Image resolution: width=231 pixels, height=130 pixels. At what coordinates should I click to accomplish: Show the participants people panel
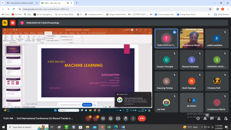(x=205, y=118)
